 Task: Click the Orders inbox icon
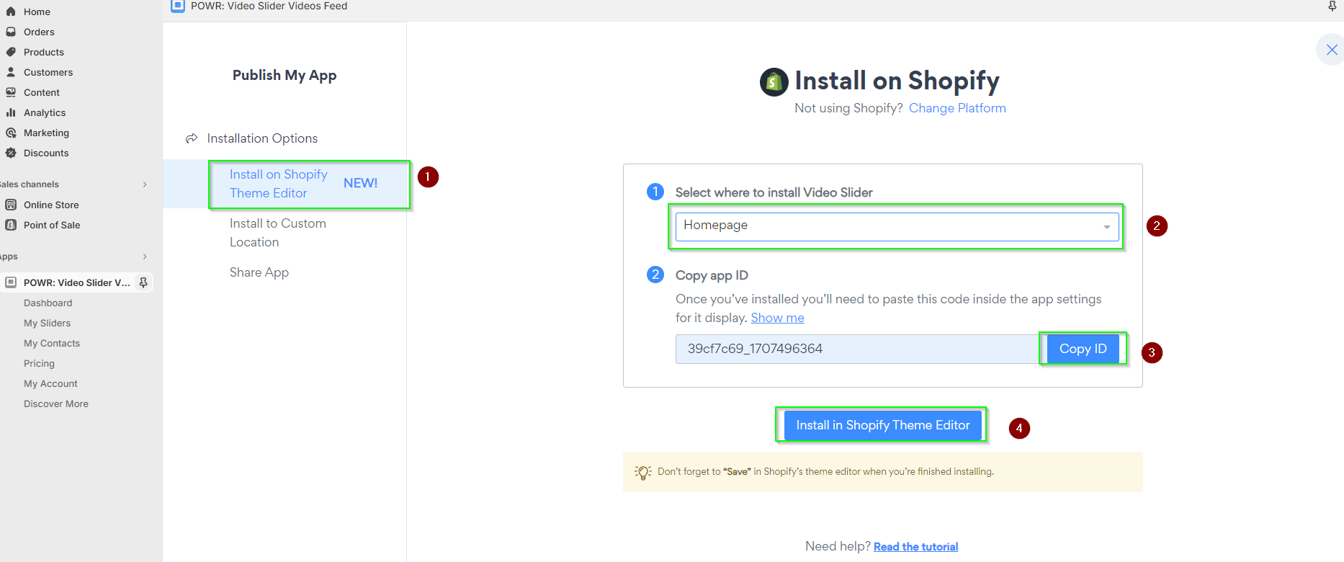point(11,32)
